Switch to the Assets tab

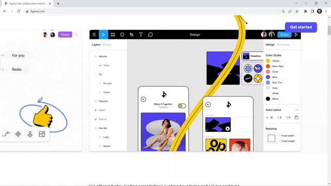point(107,45)
